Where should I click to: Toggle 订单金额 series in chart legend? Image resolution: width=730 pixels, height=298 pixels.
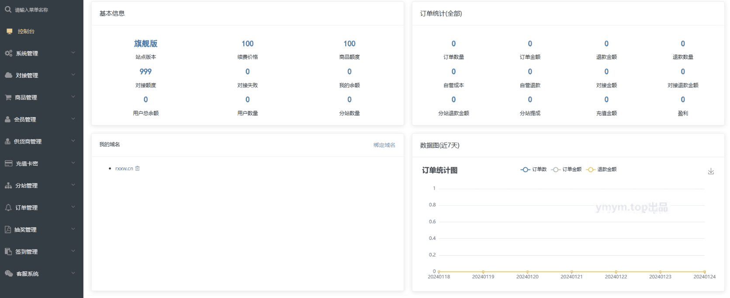click(x=566, y=170)
